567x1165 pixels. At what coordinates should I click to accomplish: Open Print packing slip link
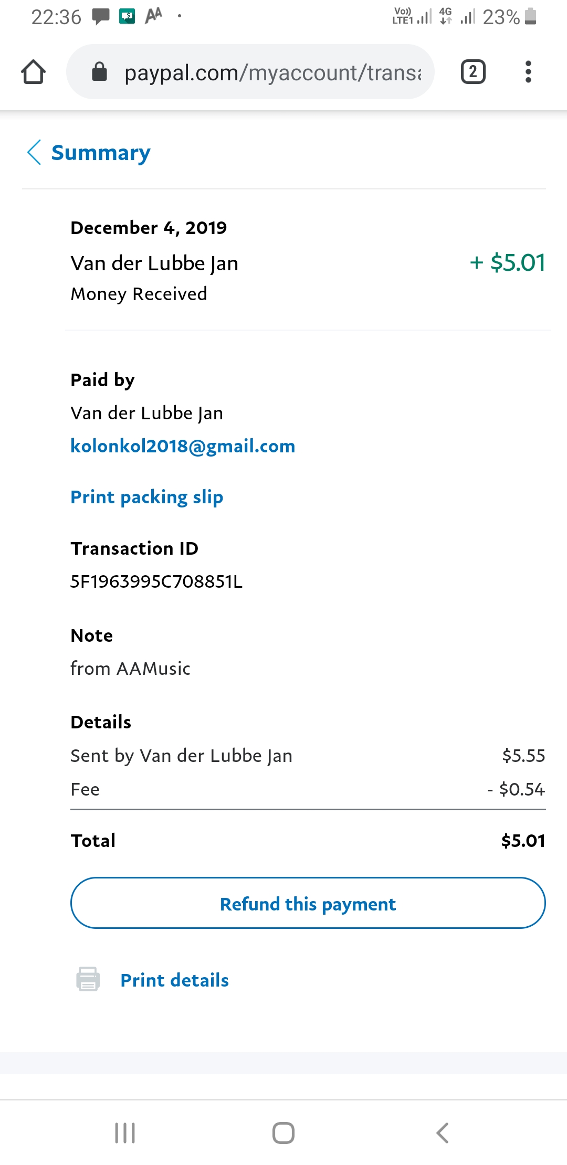[146, 497]
